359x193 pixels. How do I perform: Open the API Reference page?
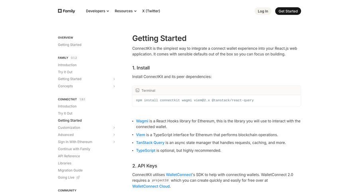pyautogui.click(x=69, y=156)
